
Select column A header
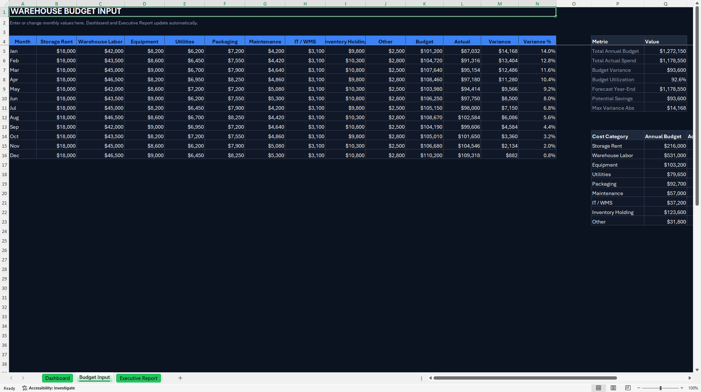(23, 4)
